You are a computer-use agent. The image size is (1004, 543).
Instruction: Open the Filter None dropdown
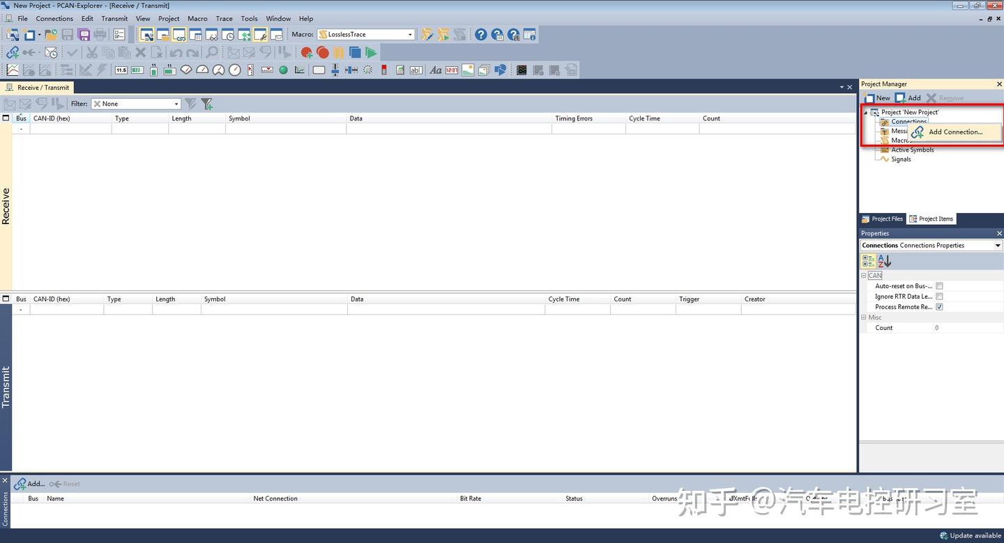pos(137,104)
